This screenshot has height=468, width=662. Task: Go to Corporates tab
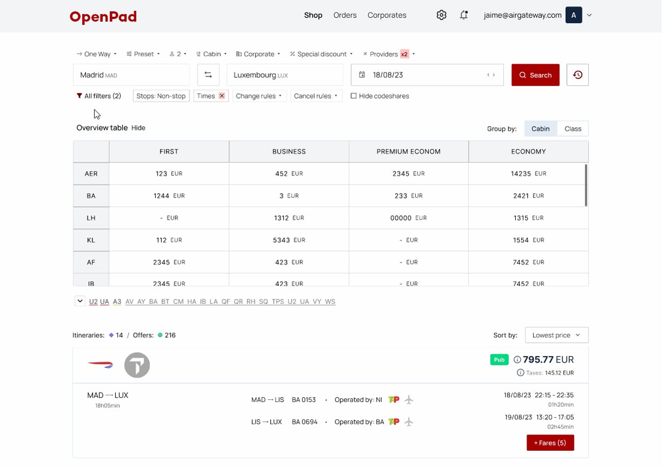[387, 15]
